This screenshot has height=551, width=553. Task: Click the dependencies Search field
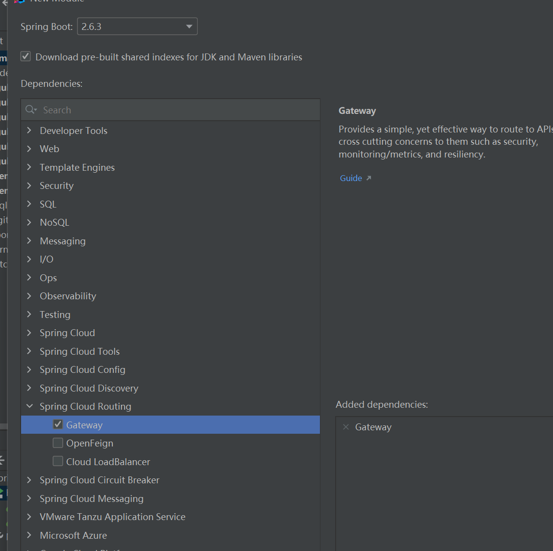click(170, 110)
